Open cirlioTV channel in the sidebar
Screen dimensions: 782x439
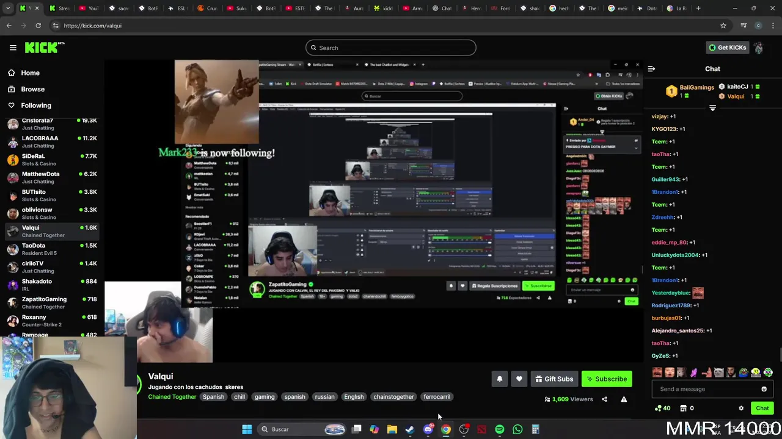coord(52,267)
